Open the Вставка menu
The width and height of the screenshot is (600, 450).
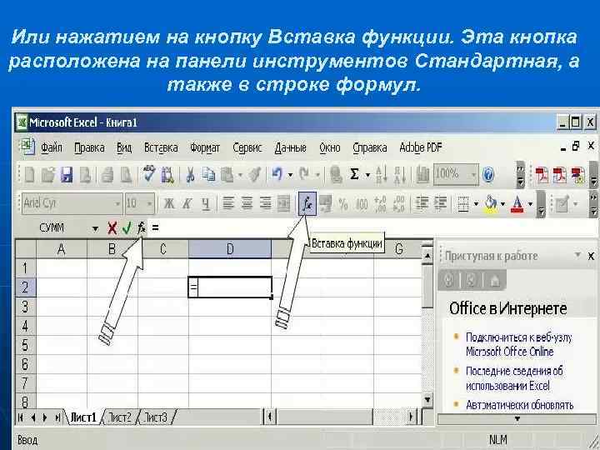pyautogui.click(x=161, y=147)
